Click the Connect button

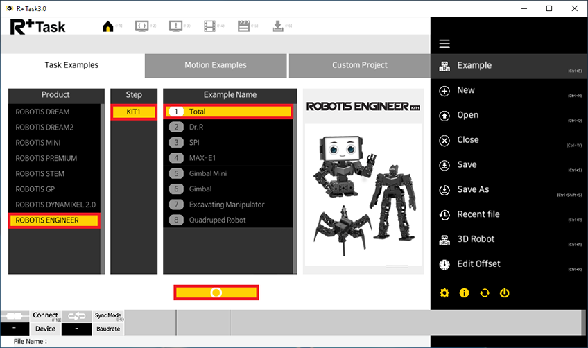tap(45, 315)
